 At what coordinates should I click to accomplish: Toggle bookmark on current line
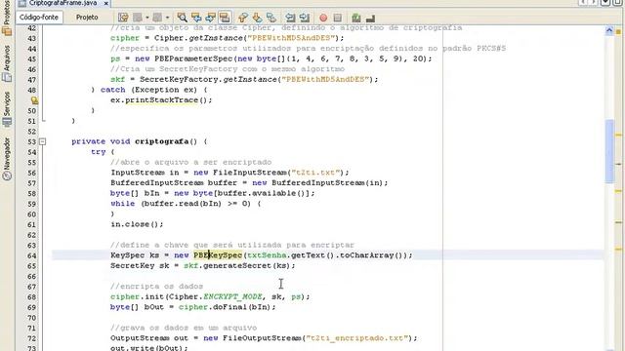tap(271, 18)
